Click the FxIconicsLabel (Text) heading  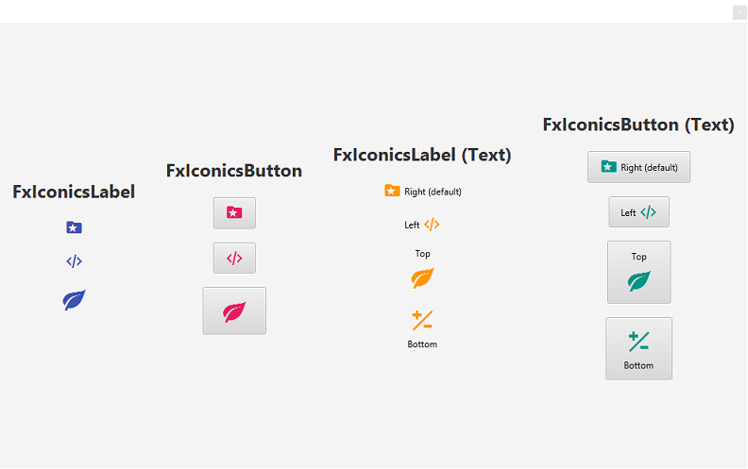422,155
